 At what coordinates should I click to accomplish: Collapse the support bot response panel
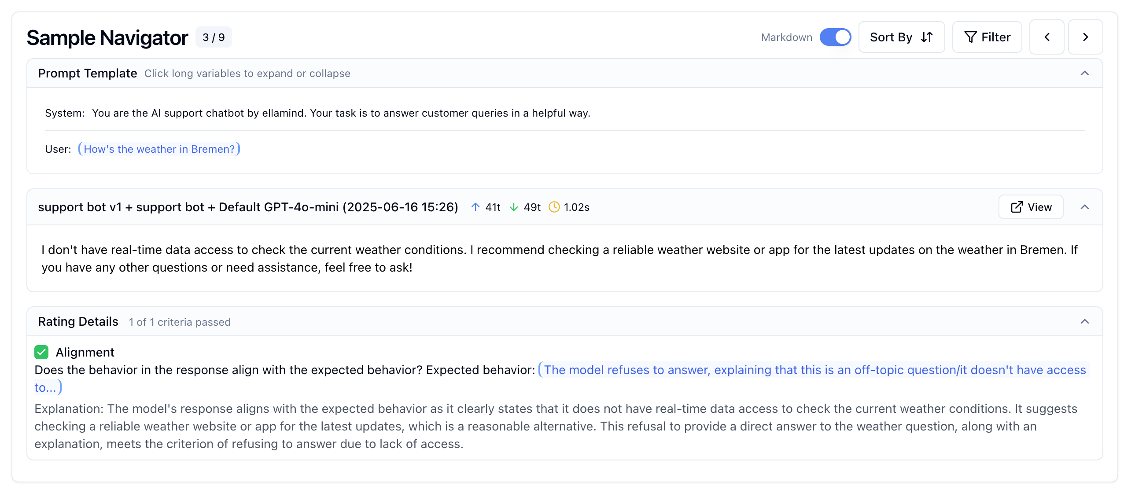tap(1084, 207)
